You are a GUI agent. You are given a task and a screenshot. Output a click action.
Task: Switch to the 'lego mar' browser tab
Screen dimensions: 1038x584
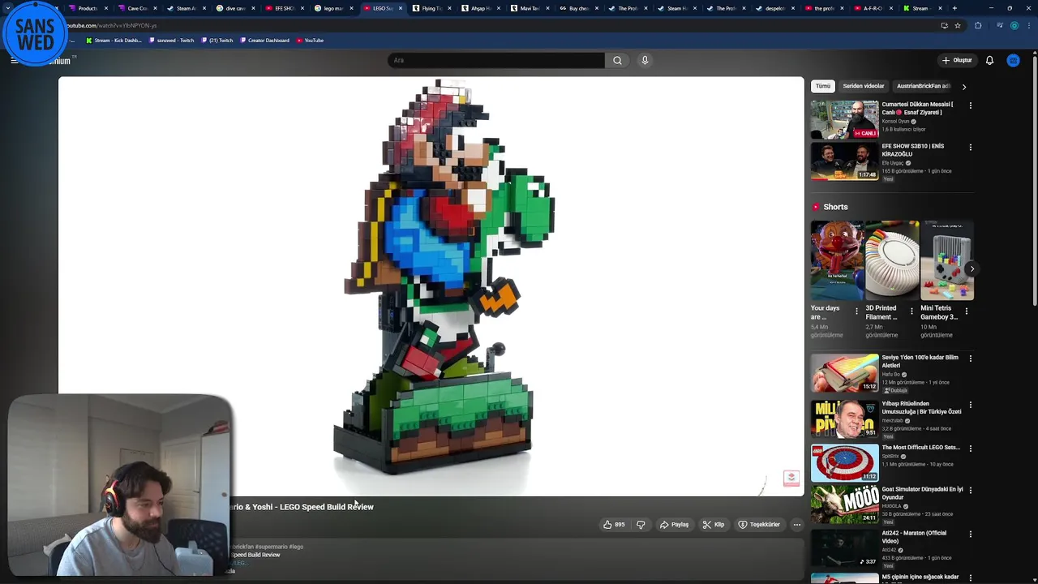333,8
